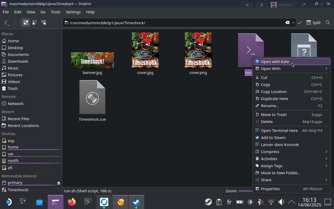The image size is (334, 209).
Task: Open clipboard tray icon
Action: 219,202
